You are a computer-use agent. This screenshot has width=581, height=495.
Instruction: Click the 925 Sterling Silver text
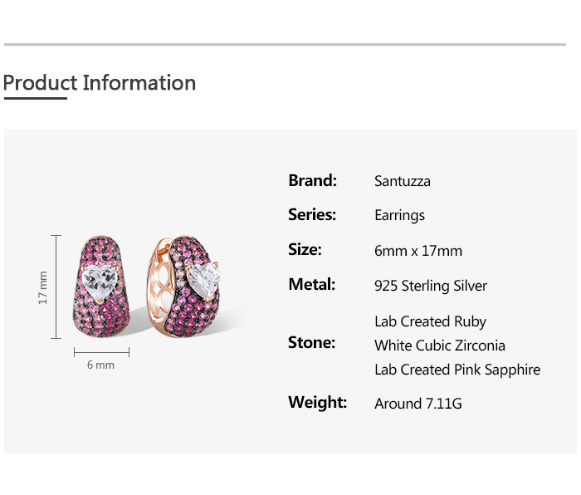tap(431, 286)
